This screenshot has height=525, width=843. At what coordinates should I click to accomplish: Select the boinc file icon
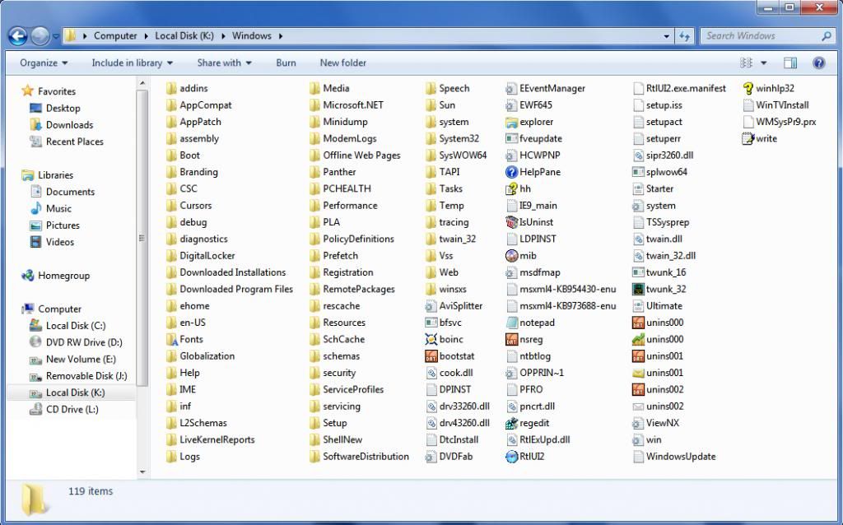click(431, 339)
